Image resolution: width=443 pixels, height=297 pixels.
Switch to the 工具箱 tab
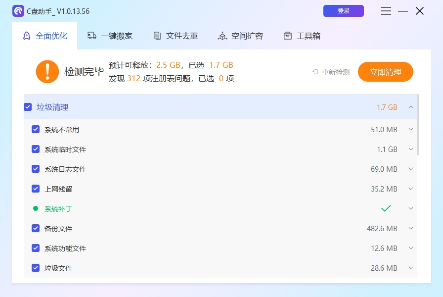(302, 36)
